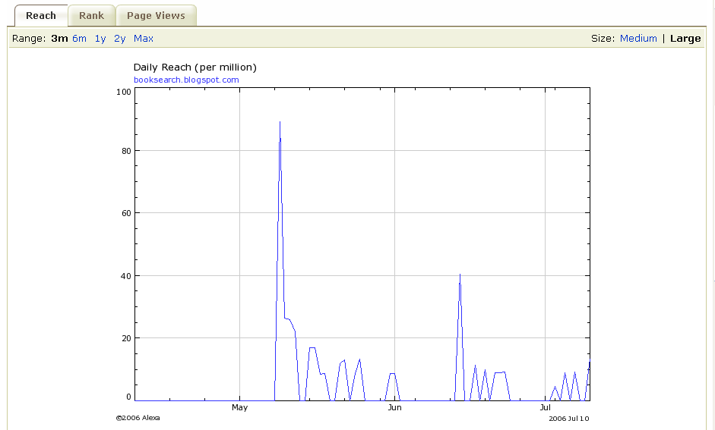Open booksearch.blogspot.com link
This screenshot has width=715, height=430.
(x=186, y=80)
